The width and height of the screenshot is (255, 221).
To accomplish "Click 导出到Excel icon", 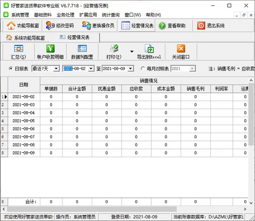I will [149, 49].
